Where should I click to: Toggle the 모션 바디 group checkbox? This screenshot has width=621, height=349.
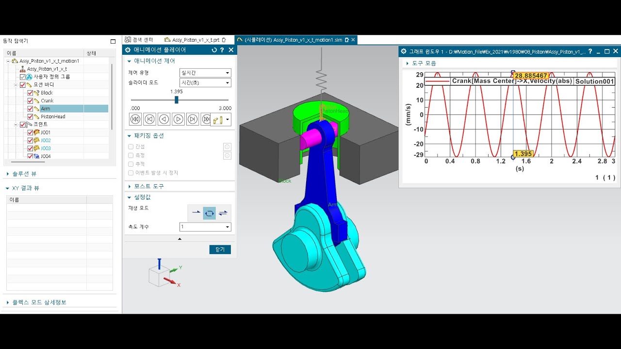(x=23, y=85)
